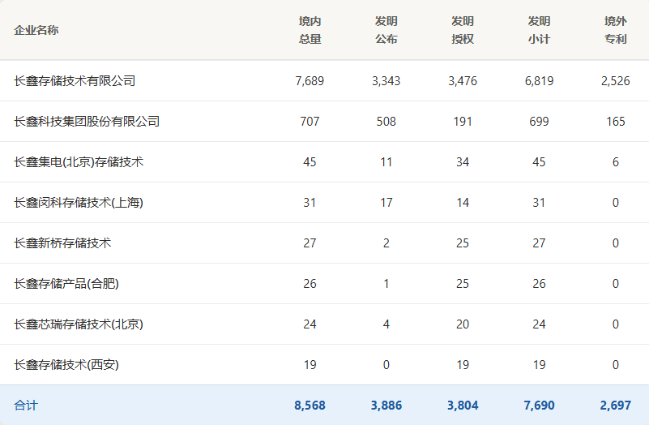Select company name 长鑫芯瑞存储技术(北京)
649x425 pixels.
[79, 324]
